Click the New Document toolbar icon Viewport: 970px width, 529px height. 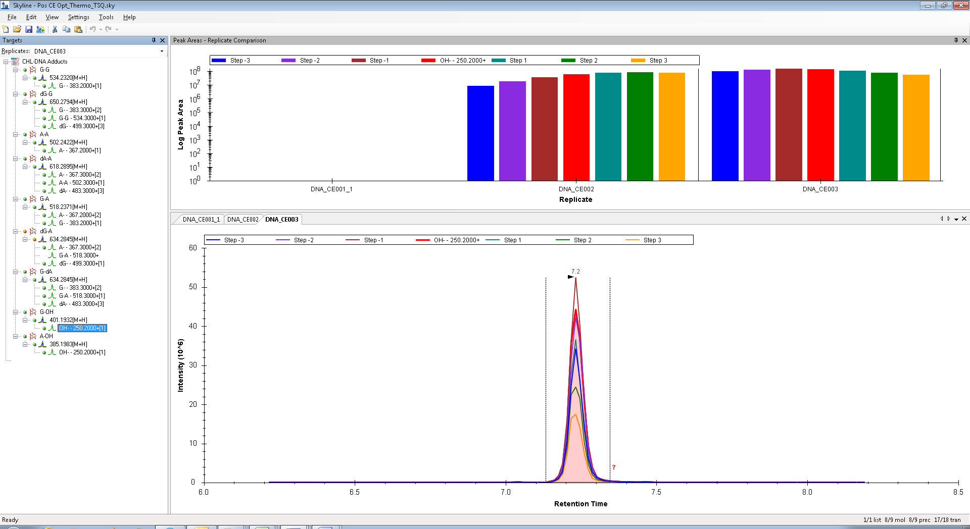click(6, 29)
